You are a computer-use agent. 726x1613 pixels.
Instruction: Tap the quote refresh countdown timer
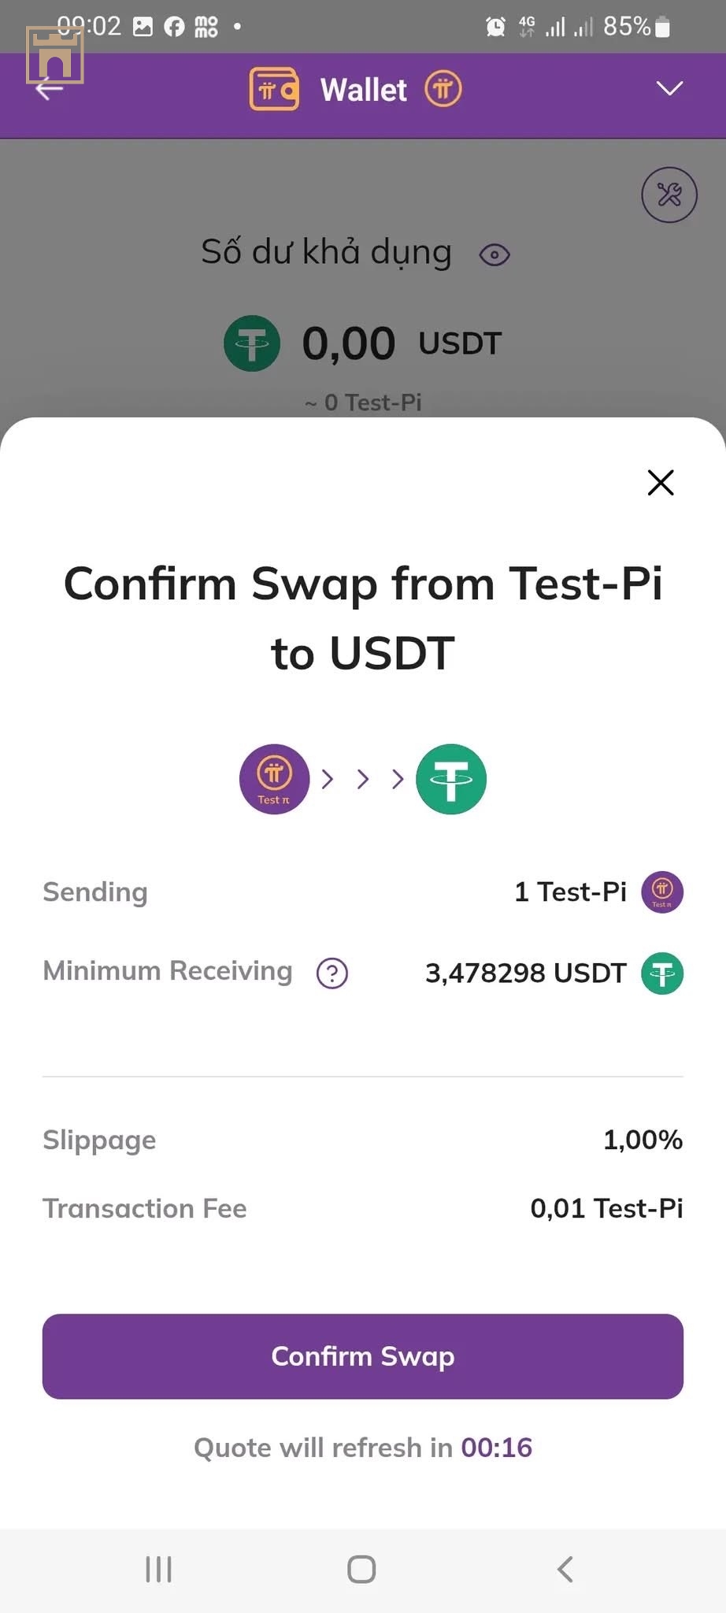point(497,1448)
